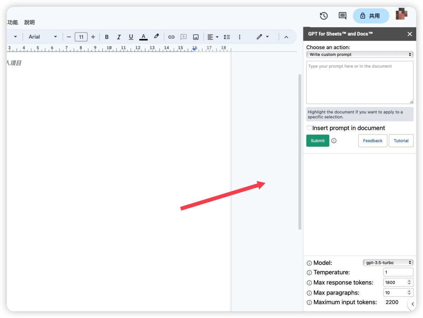Click into the prompt text area
This screenshot has width=423, height=318.
click(x=360, y=82)
